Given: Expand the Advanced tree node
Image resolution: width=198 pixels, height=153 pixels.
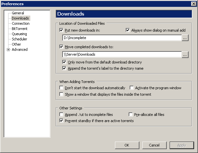Looking at the screenshot, I should coord(8,49).
